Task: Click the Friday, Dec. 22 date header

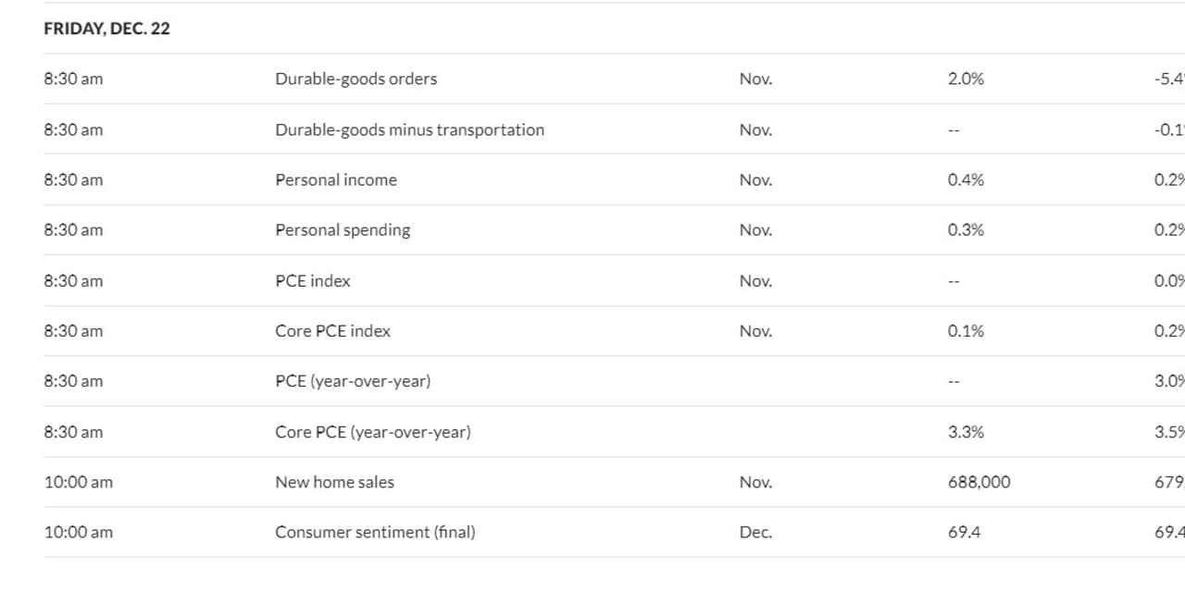Action: (106, 29)
